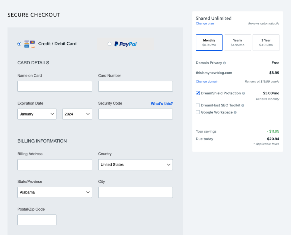The height and width of the screenshot is (235, 291).
Task: Click the Change plan link
Action: [x=205, y=24]
